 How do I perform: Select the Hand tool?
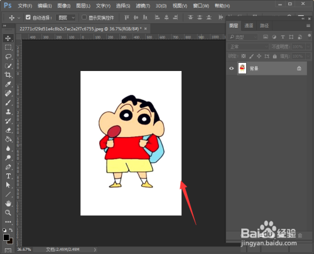coord(8,204)
